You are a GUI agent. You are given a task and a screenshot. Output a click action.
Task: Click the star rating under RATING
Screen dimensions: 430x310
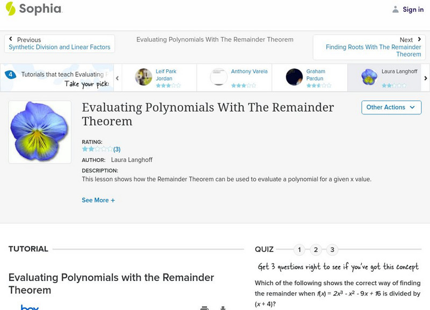[97, 149]
